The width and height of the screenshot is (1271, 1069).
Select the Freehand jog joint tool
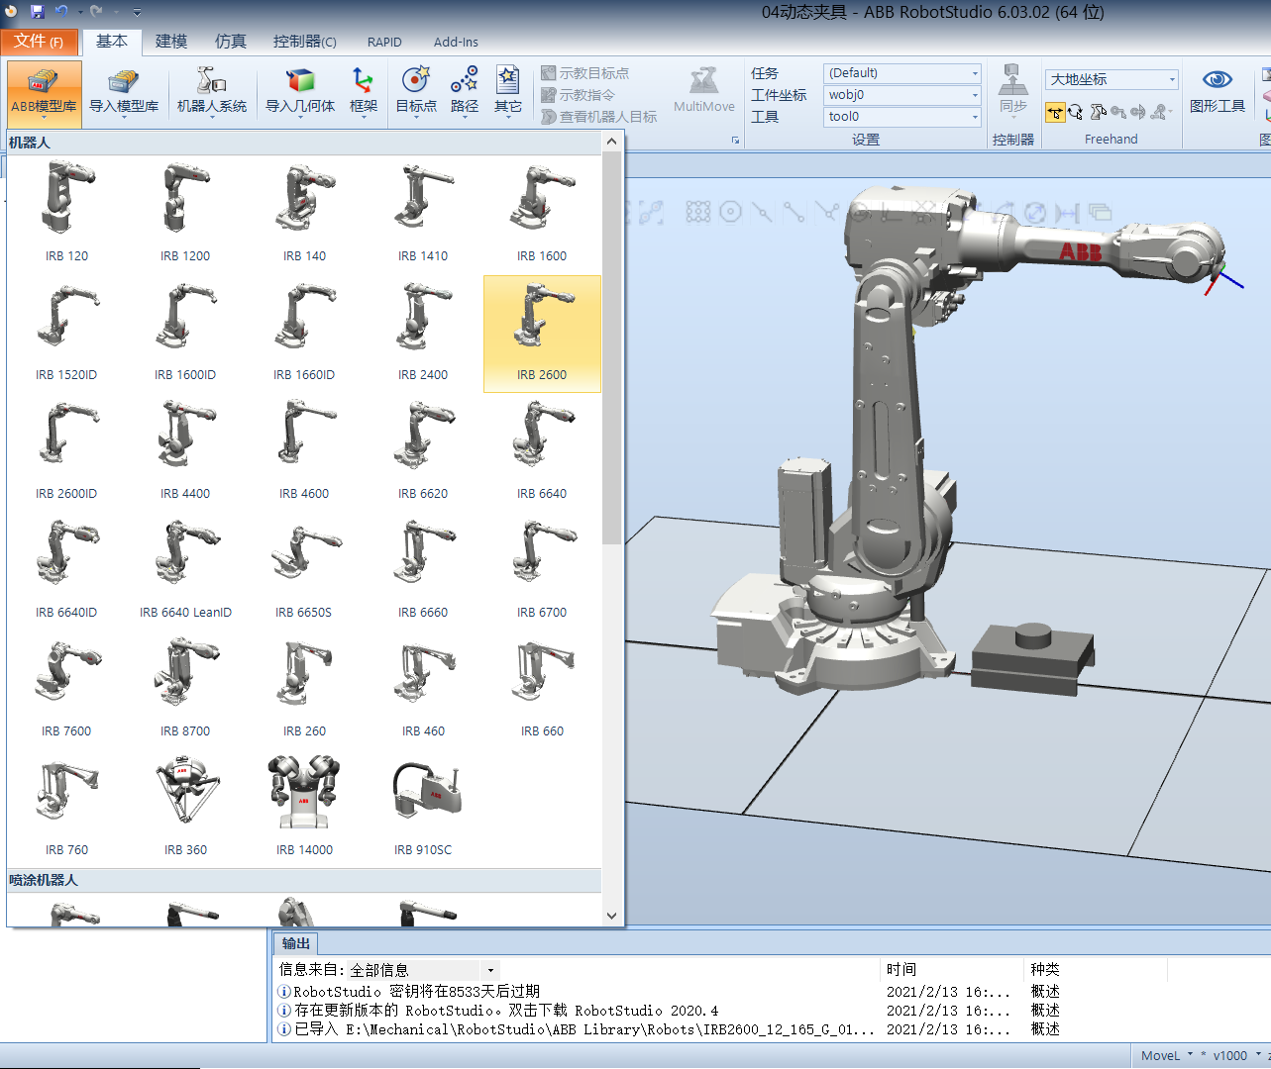tap(1098, 112)
